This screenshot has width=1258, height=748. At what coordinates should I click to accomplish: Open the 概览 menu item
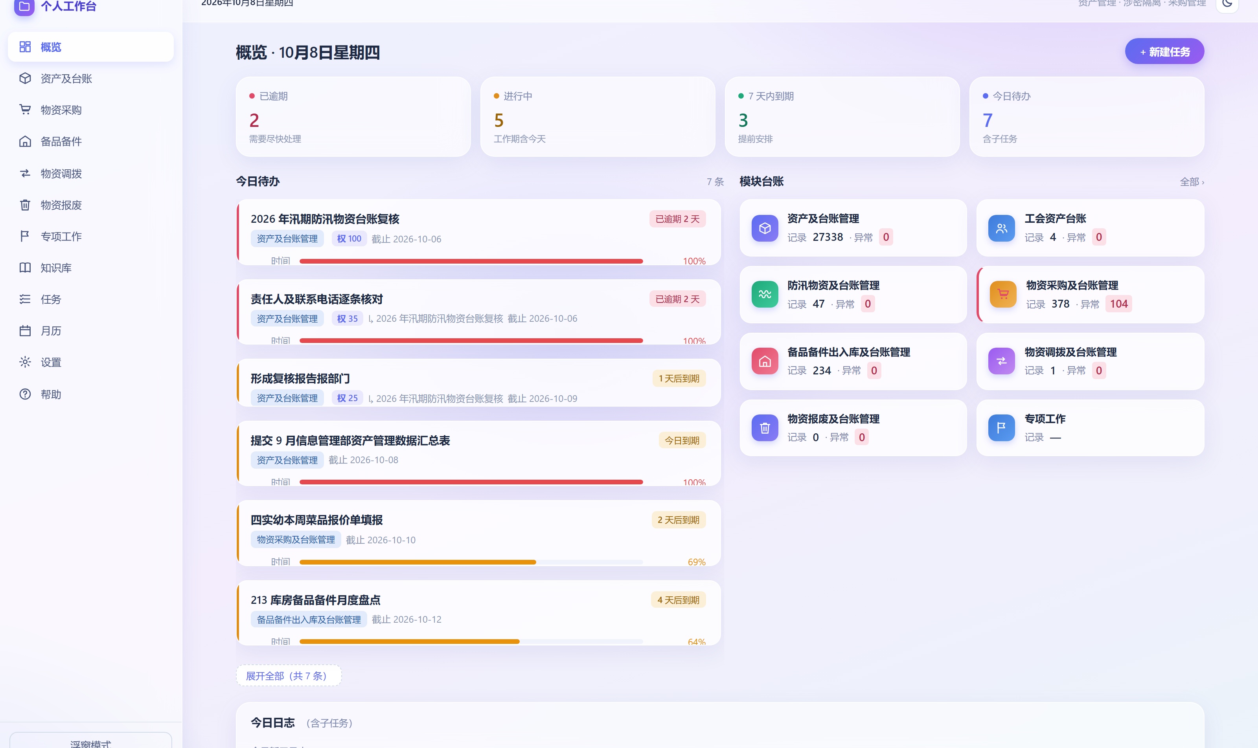tap(91, 47)
